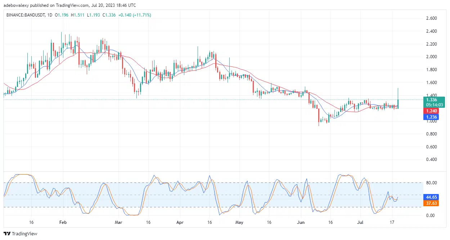Select the 1D timeframe label
450x240 pixels.
50,15
